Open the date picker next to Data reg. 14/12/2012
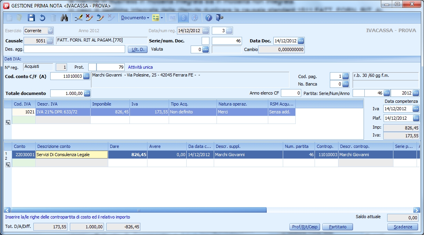 (206, 31)
